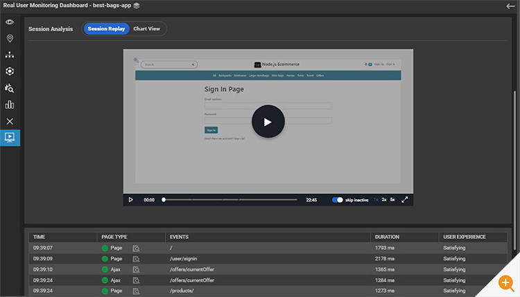Click green status face in /products/ row
This screenshot has width=520, height=297.
(x=105, y=291)
